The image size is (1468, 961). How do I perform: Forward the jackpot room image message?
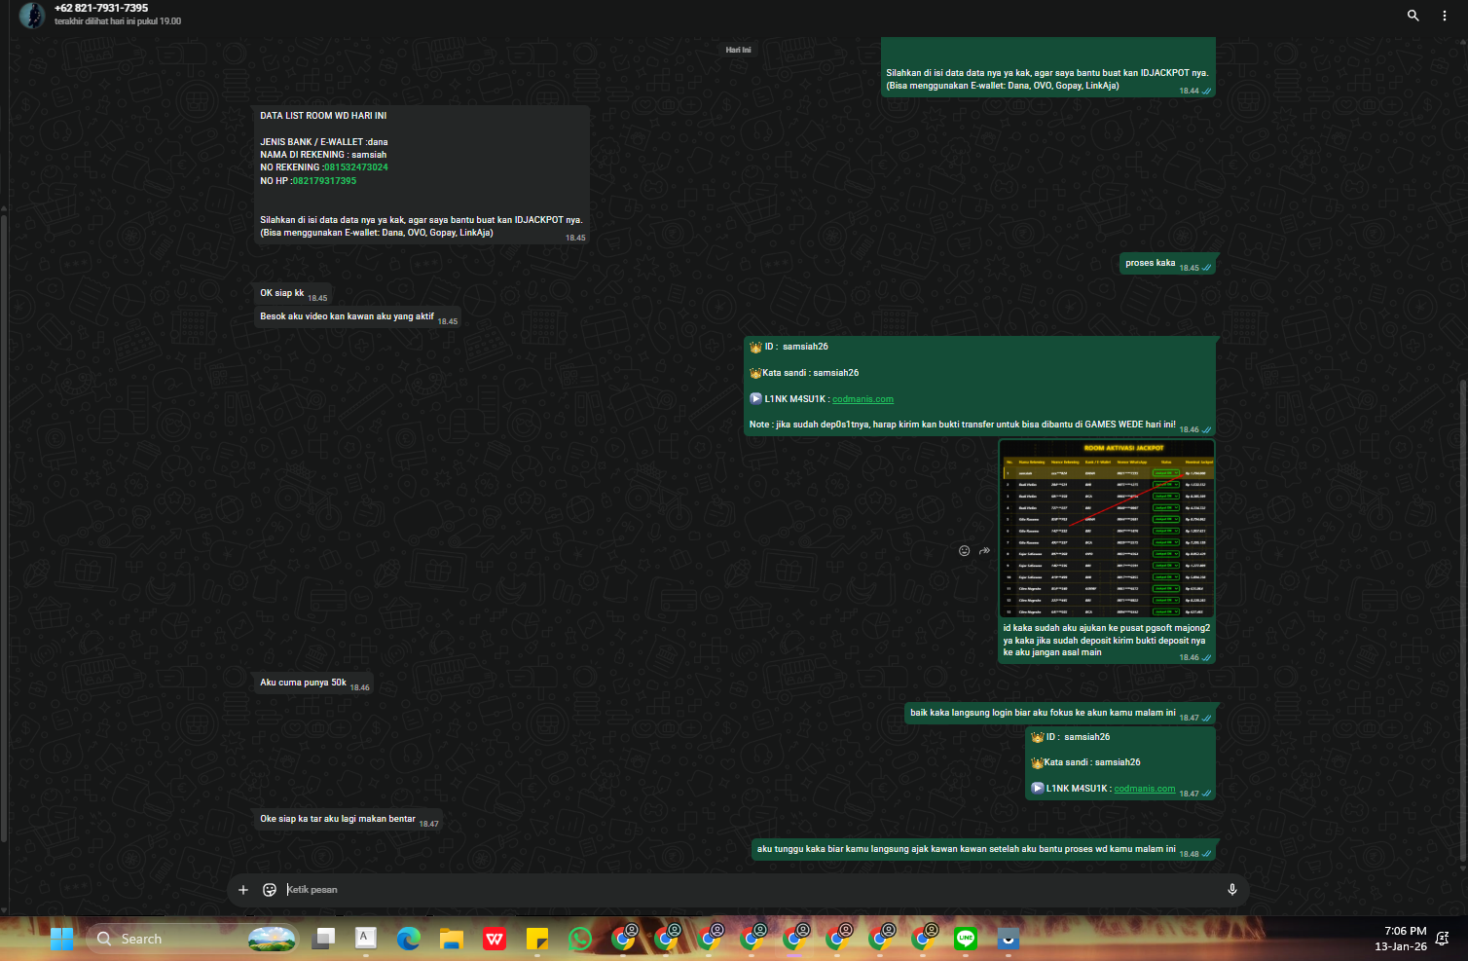tap(984, 551)
